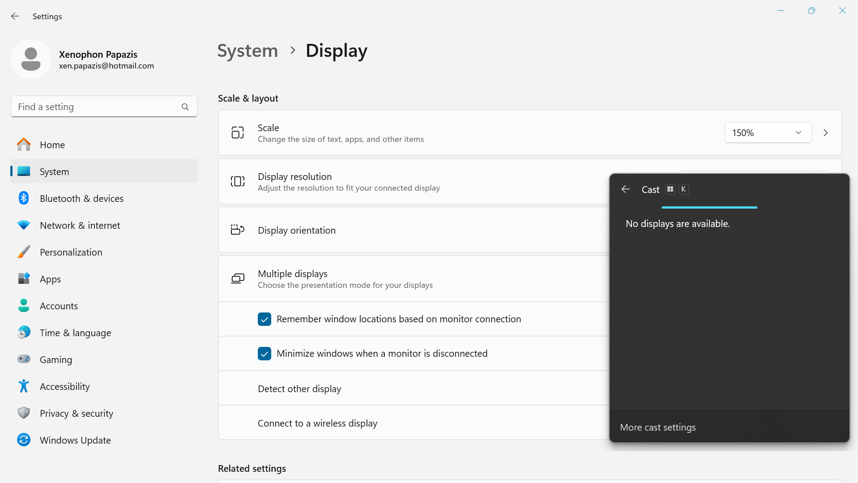This screenshot has height=483, width=858.
Task: Open Windows Update settings
Action: (x=104, y=440)
